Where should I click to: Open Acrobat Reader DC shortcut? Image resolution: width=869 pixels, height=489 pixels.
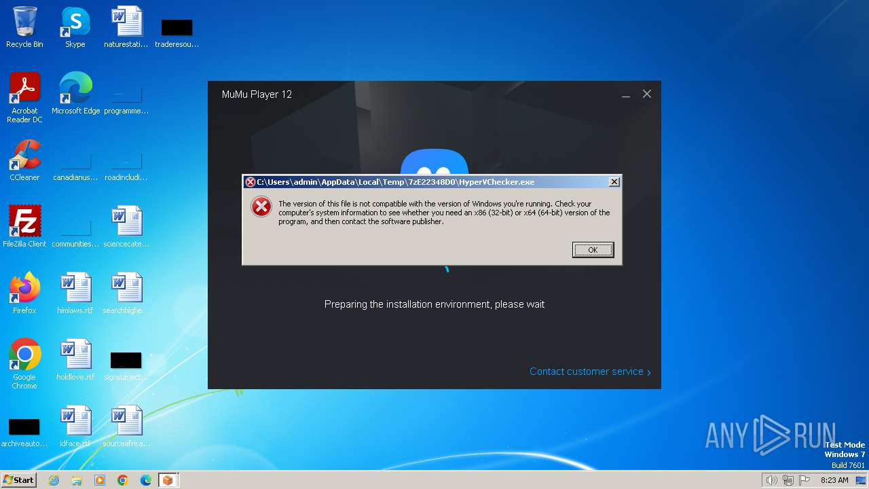coord(24,98)
